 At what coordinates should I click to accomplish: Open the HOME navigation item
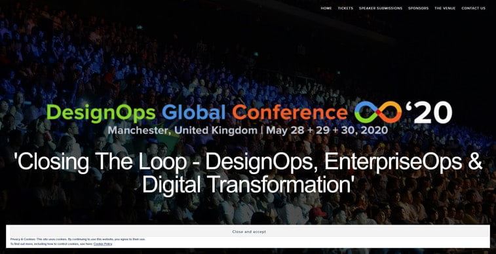(x=326, y=9)
